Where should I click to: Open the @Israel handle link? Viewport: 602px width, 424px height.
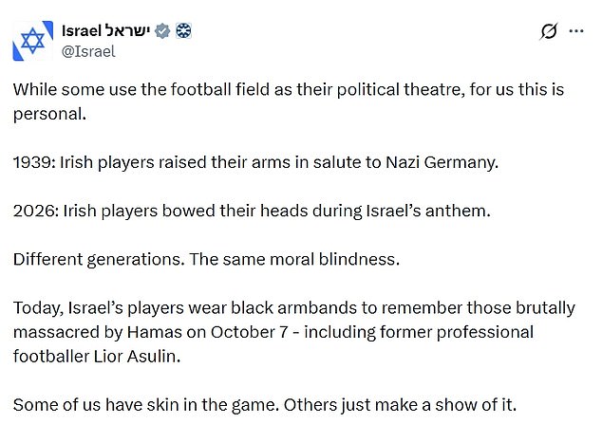pos(88,51)
